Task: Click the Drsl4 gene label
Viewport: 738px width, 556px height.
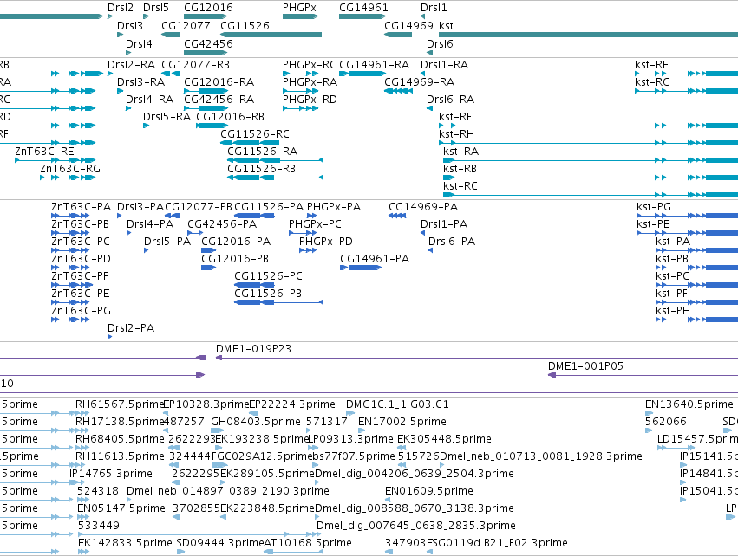Action: click(x=139, y=43)
